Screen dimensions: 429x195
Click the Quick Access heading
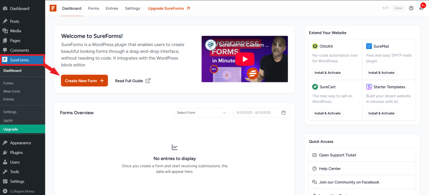321,141
